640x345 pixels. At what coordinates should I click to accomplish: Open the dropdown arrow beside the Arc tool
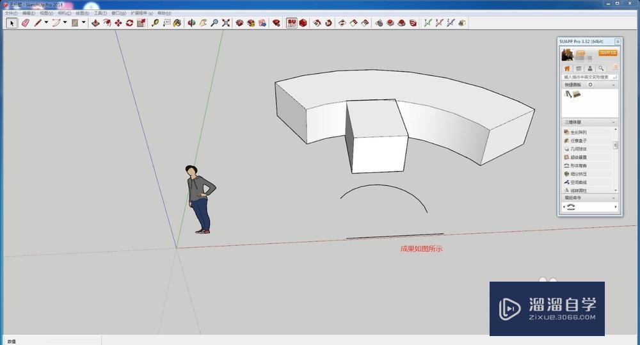click(65, 22)
